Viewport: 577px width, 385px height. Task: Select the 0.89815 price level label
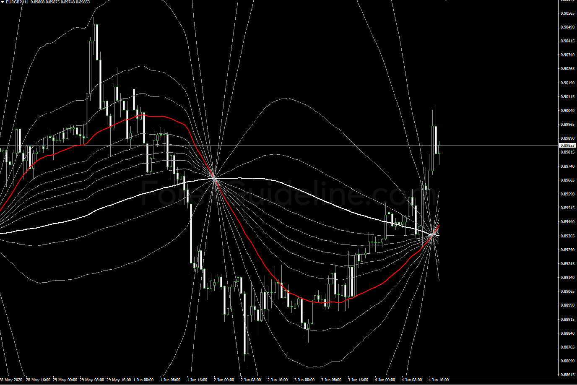[568, 152]
